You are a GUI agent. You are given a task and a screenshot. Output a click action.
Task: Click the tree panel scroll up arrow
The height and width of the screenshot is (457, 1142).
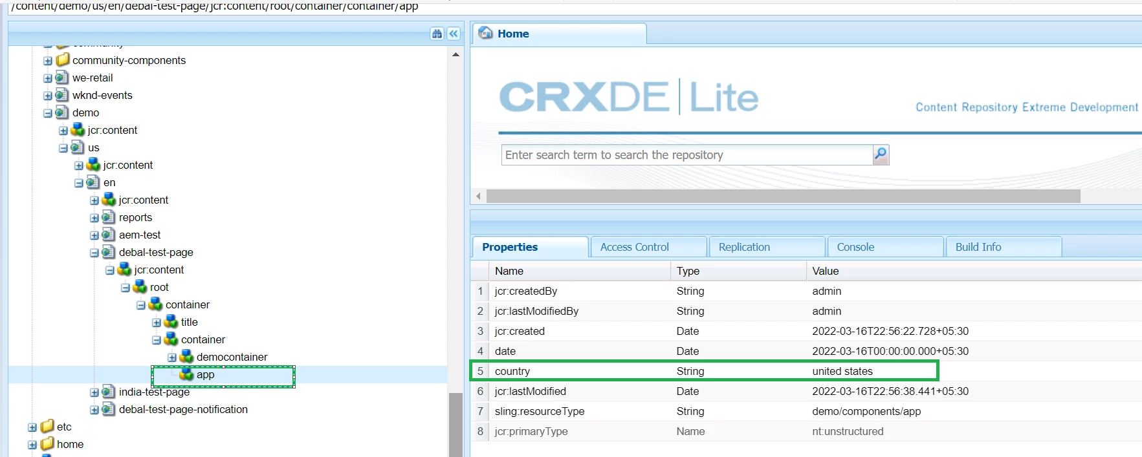pyautogui.click(x=456, y=55)
